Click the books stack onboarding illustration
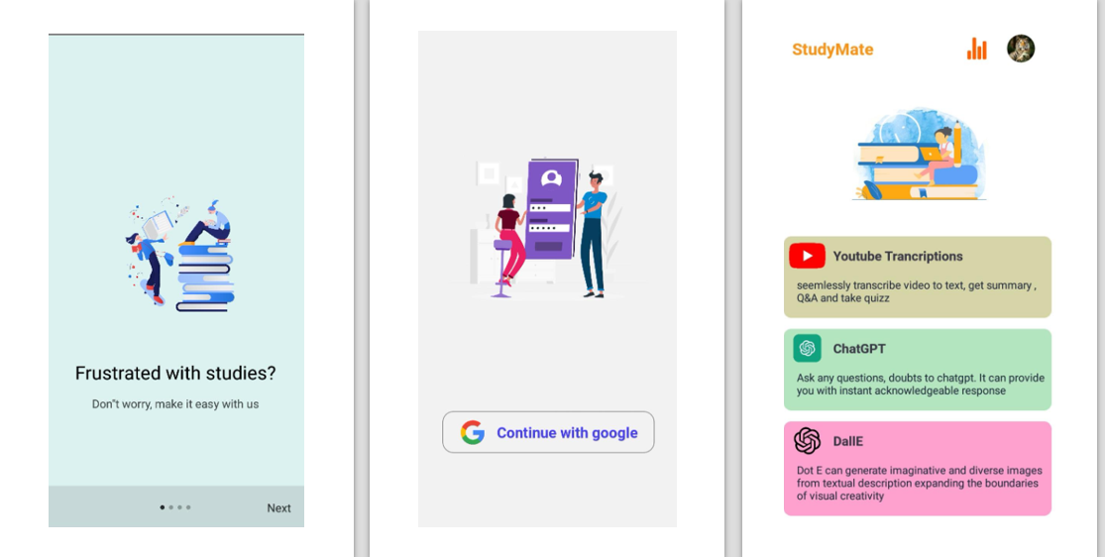1105x557 pixels. (179, 255)
